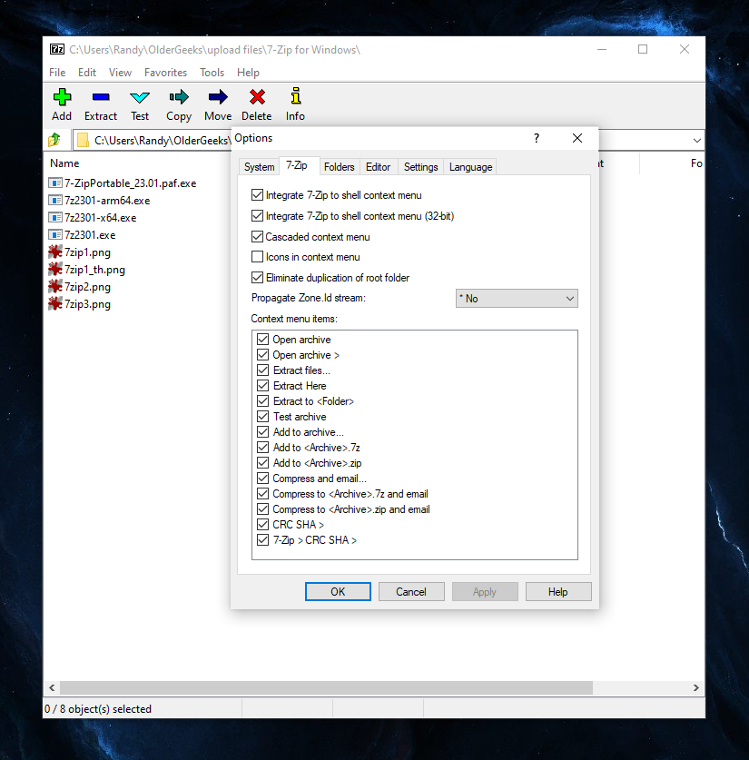Click the scroll left arrow

point(52,687)
